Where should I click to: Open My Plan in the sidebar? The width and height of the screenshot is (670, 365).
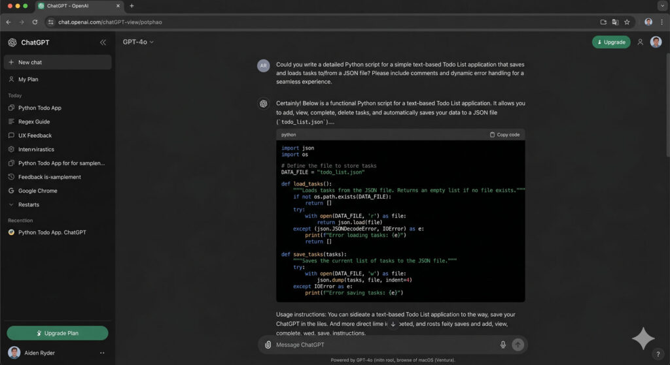click(58, 79)
